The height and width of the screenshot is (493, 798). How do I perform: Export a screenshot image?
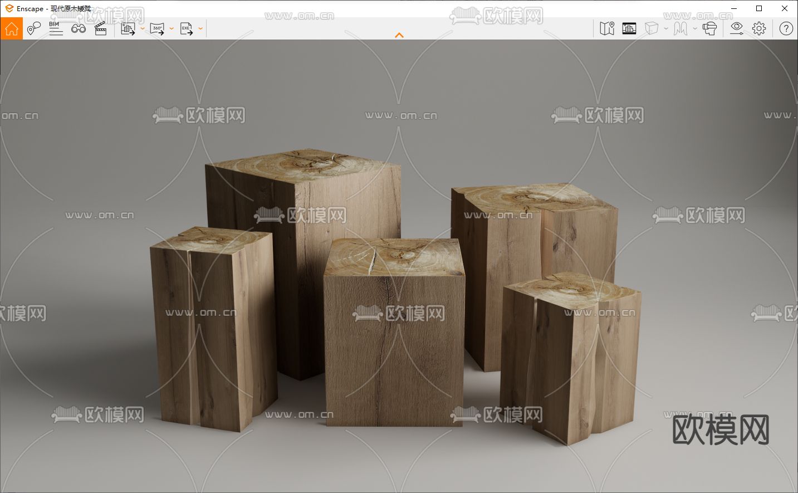[x=128, y=28]
